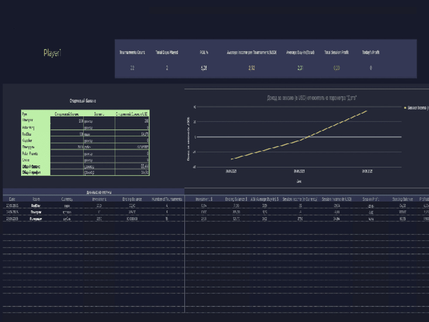Click the Tournaments Count value 22
This screenshot has height=322, width=429.
[x=132, y=68]
